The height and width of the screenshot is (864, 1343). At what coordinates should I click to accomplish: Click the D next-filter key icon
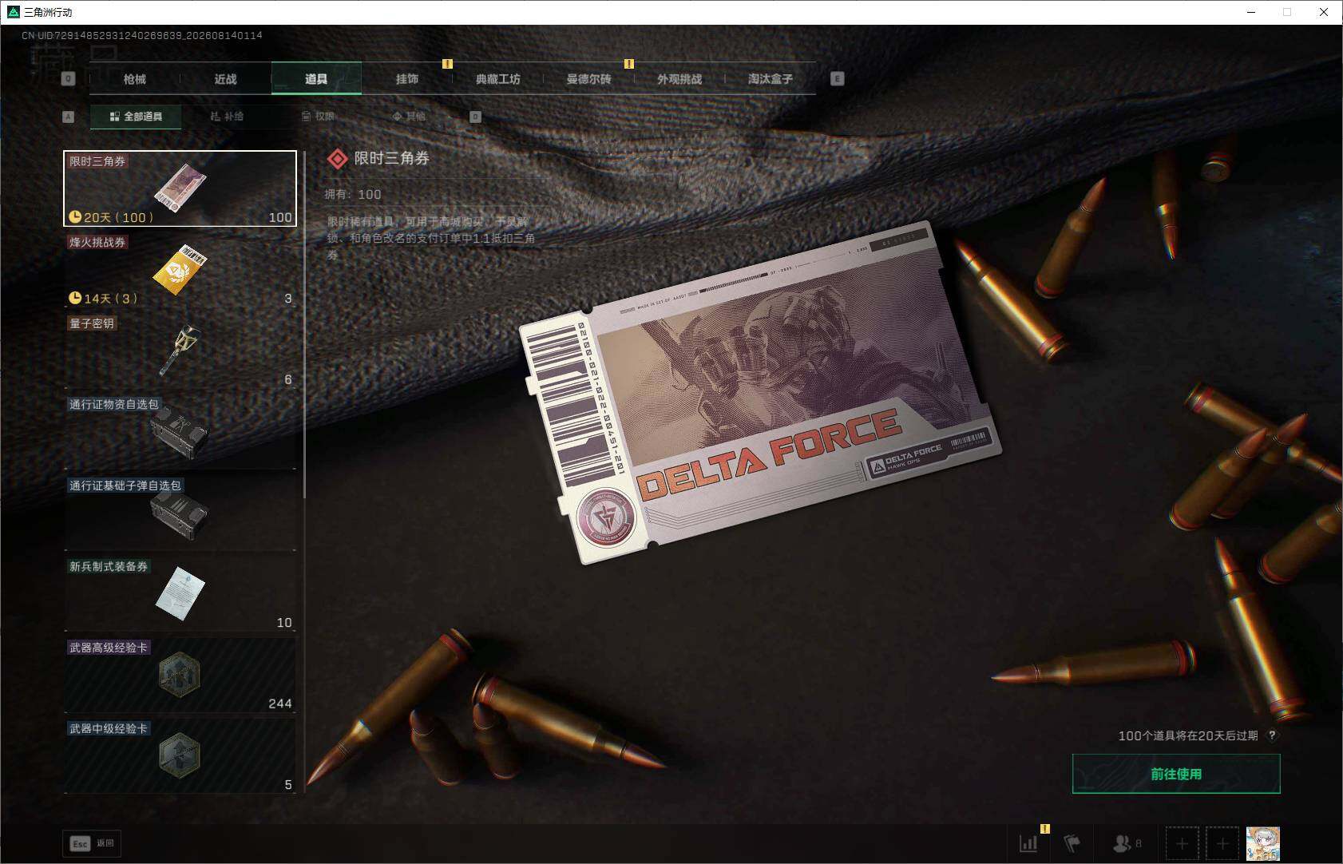pyautogui.click(x=475, y=117)
